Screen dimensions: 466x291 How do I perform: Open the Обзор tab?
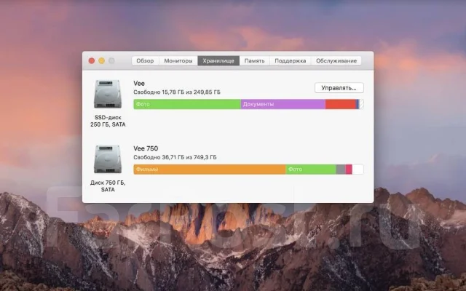pos(145,60)
